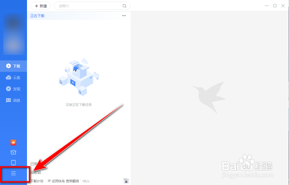The height and width of the screenshot is (185, 289).
Task: Open more options for downloading list
Action: (124, 16)
